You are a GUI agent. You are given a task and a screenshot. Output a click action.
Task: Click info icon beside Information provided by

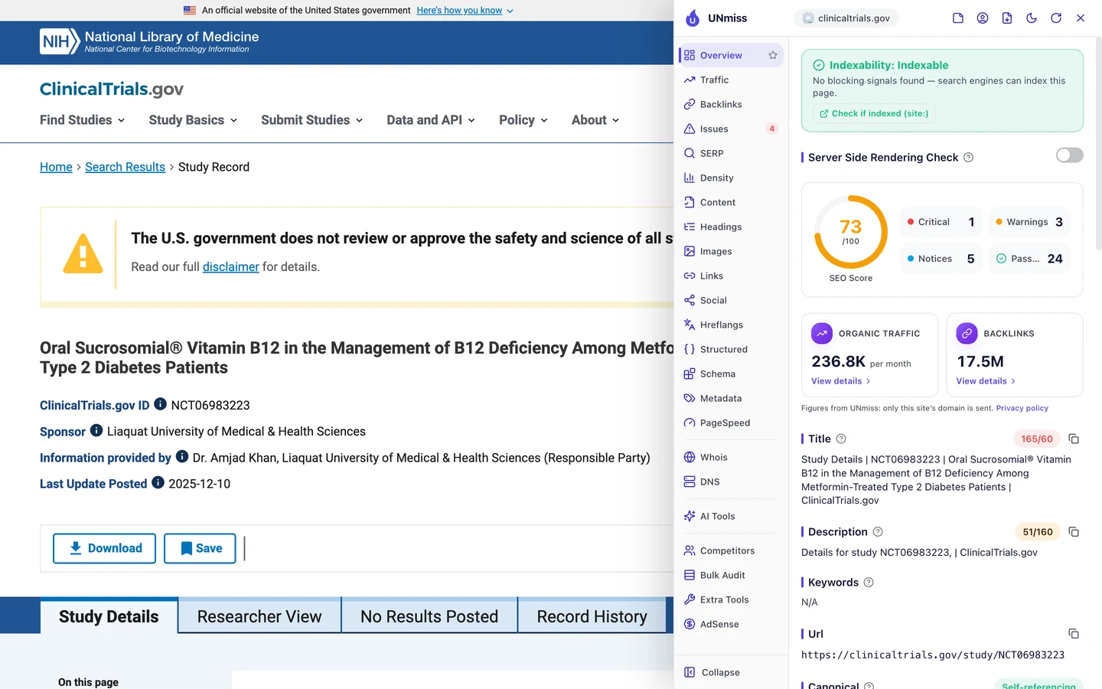[x=182, y=456]
